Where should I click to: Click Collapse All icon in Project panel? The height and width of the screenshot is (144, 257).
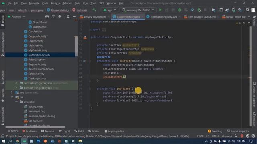(x=60, y=16)
